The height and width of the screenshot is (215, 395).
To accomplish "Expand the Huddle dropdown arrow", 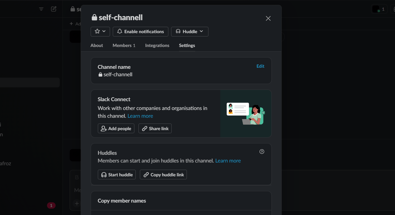I will [202, 32].
